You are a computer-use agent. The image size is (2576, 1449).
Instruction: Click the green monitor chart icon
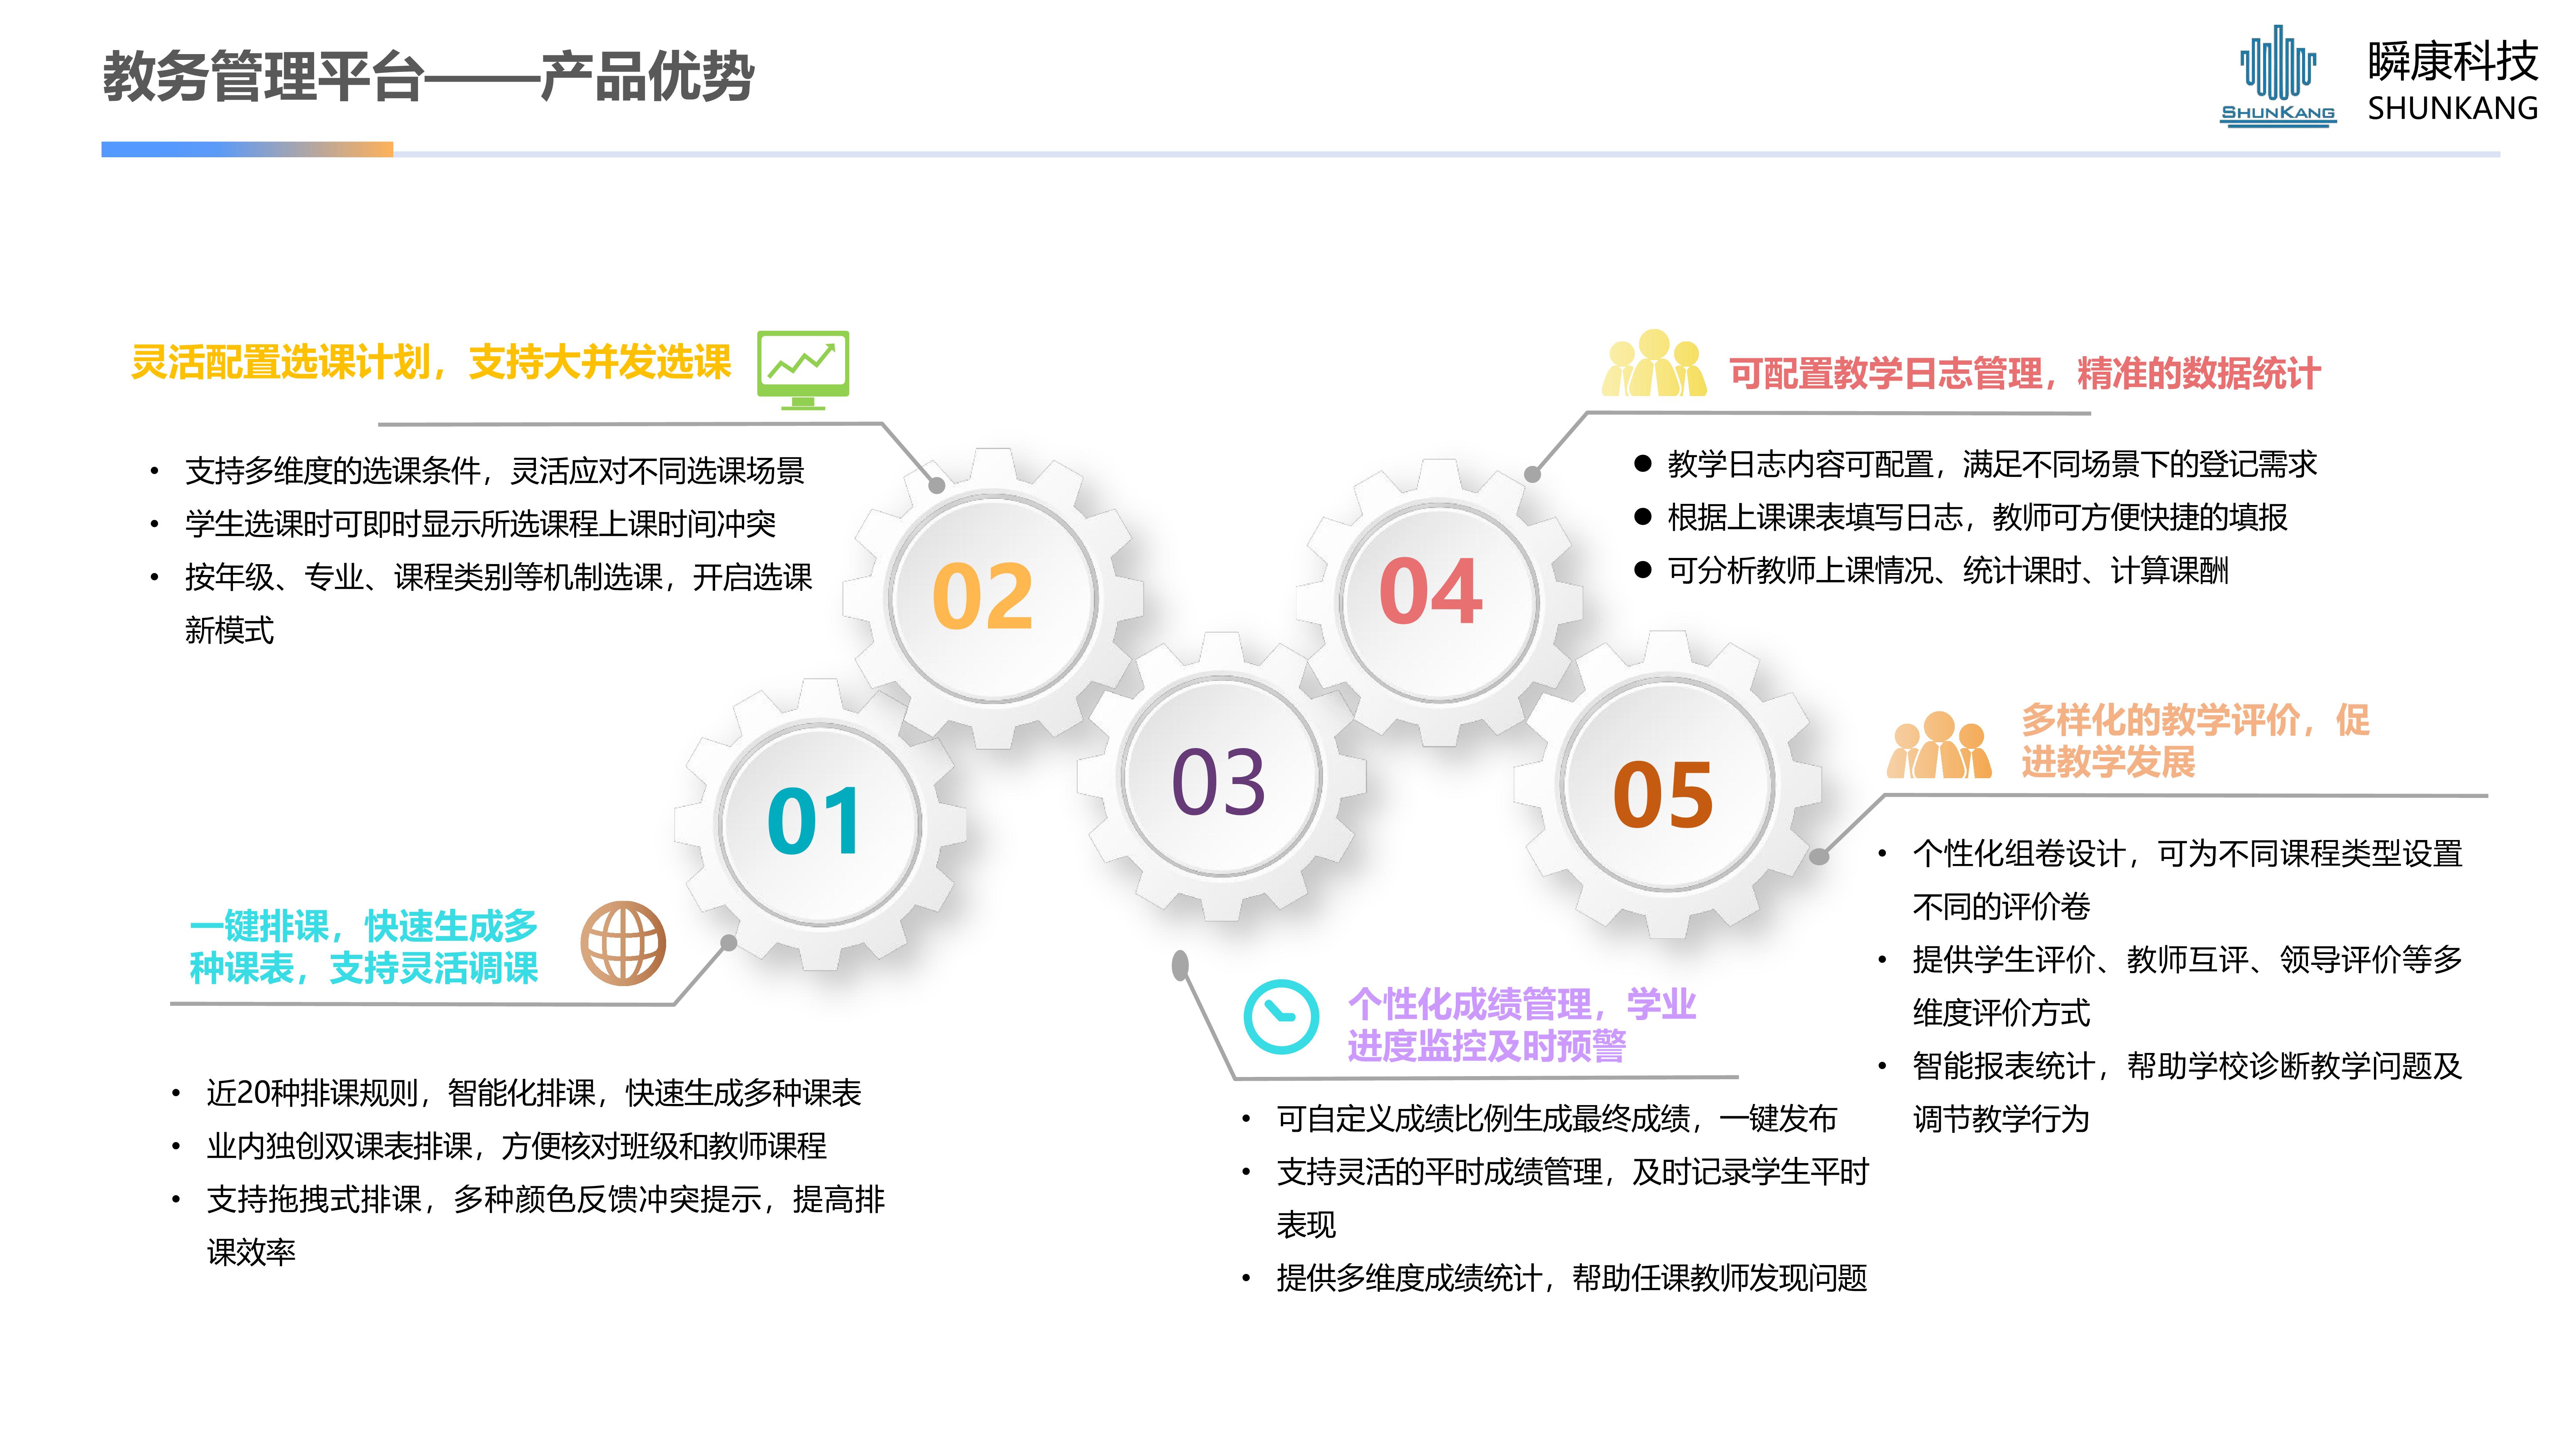(803, 370)
